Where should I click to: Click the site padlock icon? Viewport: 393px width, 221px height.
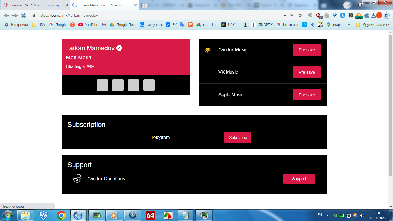pos(34,15)
